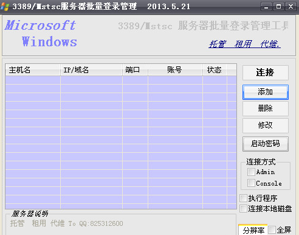Delete entry using 删除 button
The height and width of the screenshot is (235, 299).
[266, 108]
